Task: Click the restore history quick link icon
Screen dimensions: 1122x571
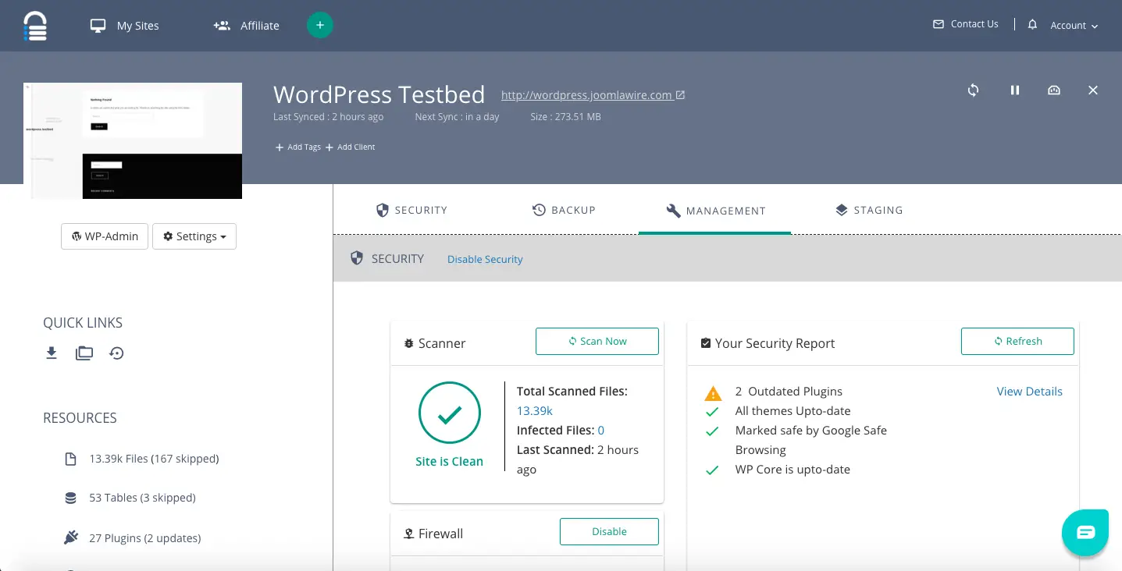Action: [116, 353]
